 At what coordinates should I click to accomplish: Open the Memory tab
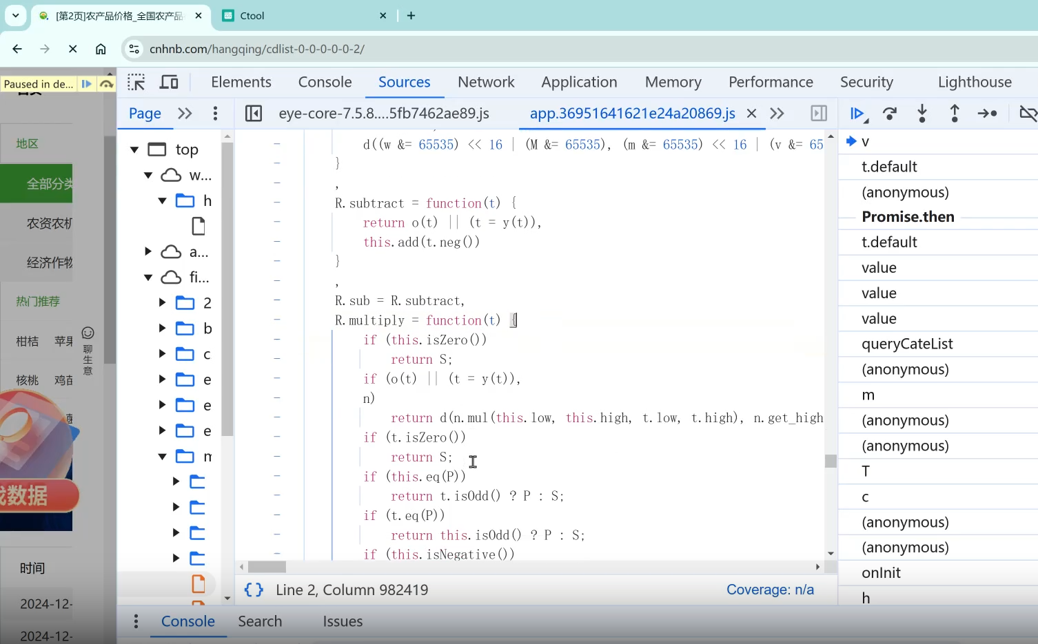(x=673, y=82)
